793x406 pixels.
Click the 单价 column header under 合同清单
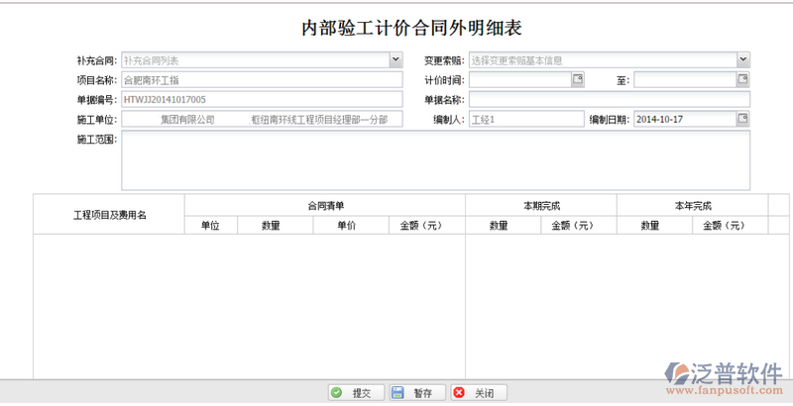[x=345, y=226]
